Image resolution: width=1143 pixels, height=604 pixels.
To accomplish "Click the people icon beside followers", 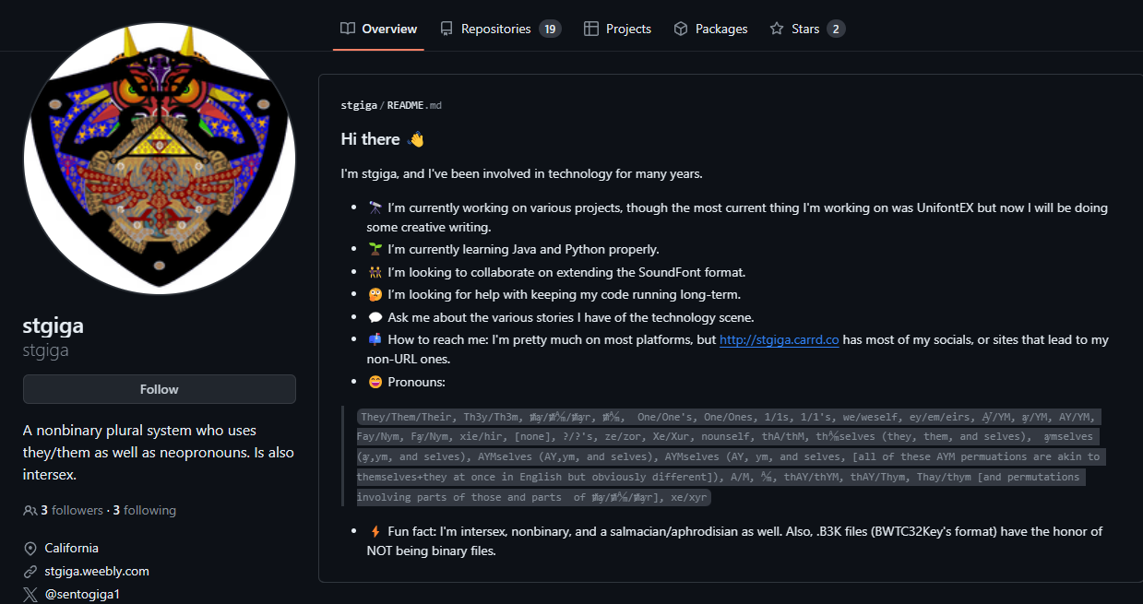I will (30, 510).
